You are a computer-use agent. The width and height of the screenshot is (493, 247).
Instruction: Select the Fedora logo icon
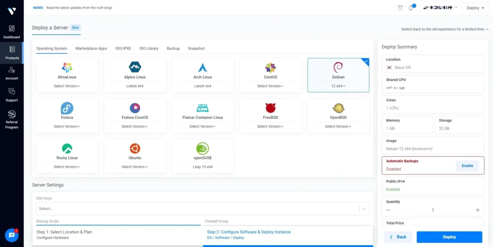(x=67, y=108)
